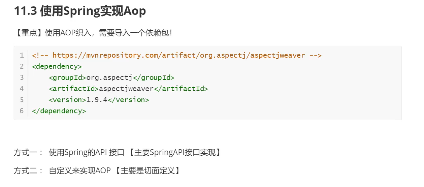The height and width of the screenshot is (187, 424).
Task: Click the heading "11.3 使用Spring实现Aop"
Action: [80, 11]
